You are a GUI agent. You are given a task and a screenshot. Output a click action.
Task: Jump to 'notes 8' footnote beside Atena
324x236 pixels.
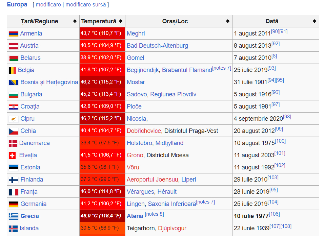click(x=154, y=214)
